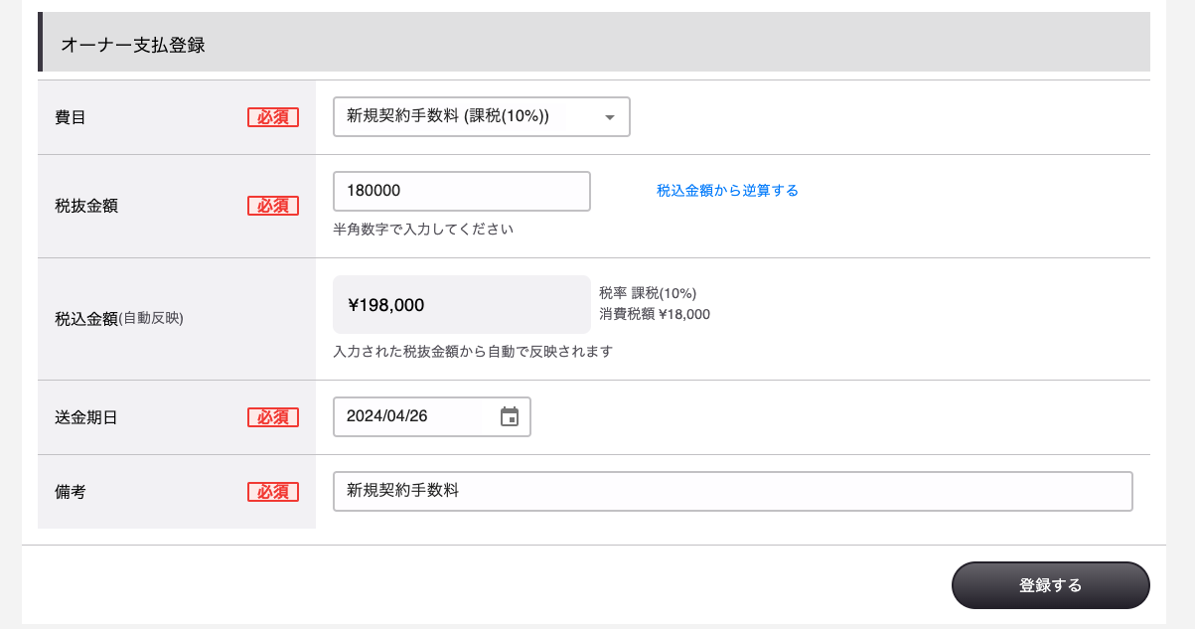Click the 税率 課税(10%) text

click(648, 293)
